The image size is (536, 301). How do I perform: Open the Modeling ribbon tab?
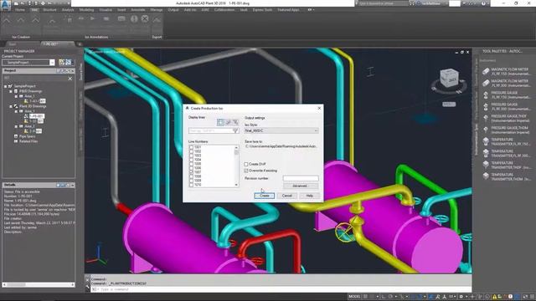(86, 10)
